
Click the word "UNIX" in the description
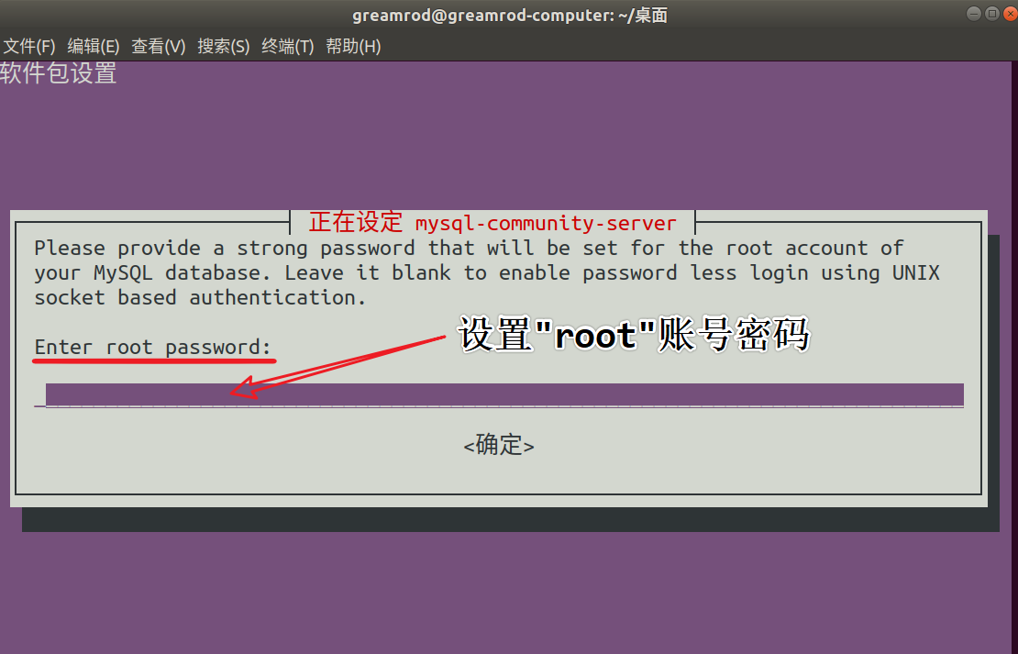click(915, 272)
